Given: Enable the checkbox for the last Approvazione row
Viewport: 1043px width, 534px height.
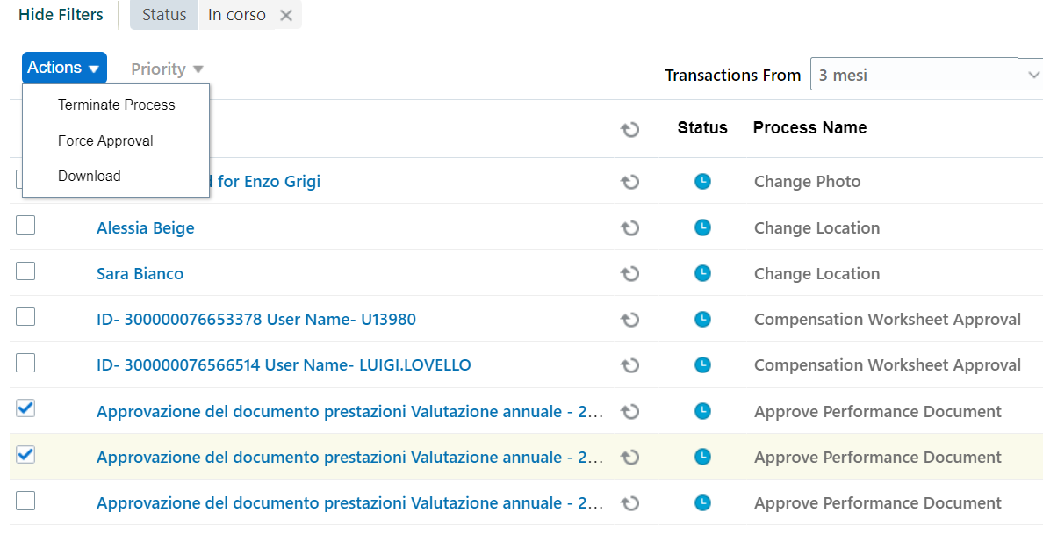Looking at the screenshot, I should point(25,500).
